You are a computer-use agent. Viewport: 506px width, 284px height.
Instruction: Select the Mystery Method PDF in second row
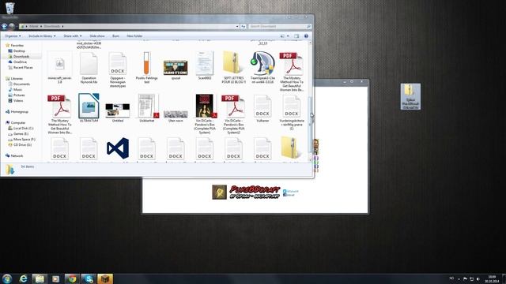[60, 114]
